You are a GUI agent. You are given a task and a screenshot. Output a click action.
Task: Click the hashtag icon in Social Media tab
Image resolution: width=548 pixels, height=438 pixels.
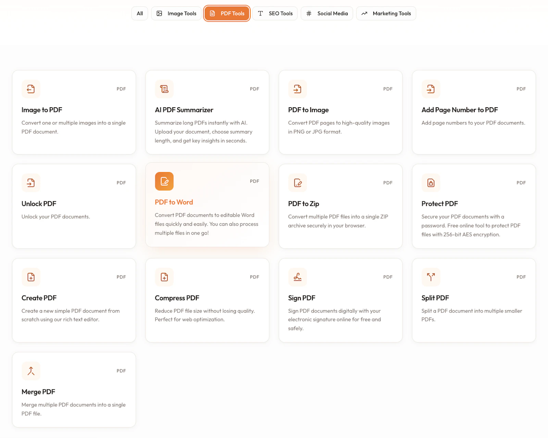click(309, 13)
